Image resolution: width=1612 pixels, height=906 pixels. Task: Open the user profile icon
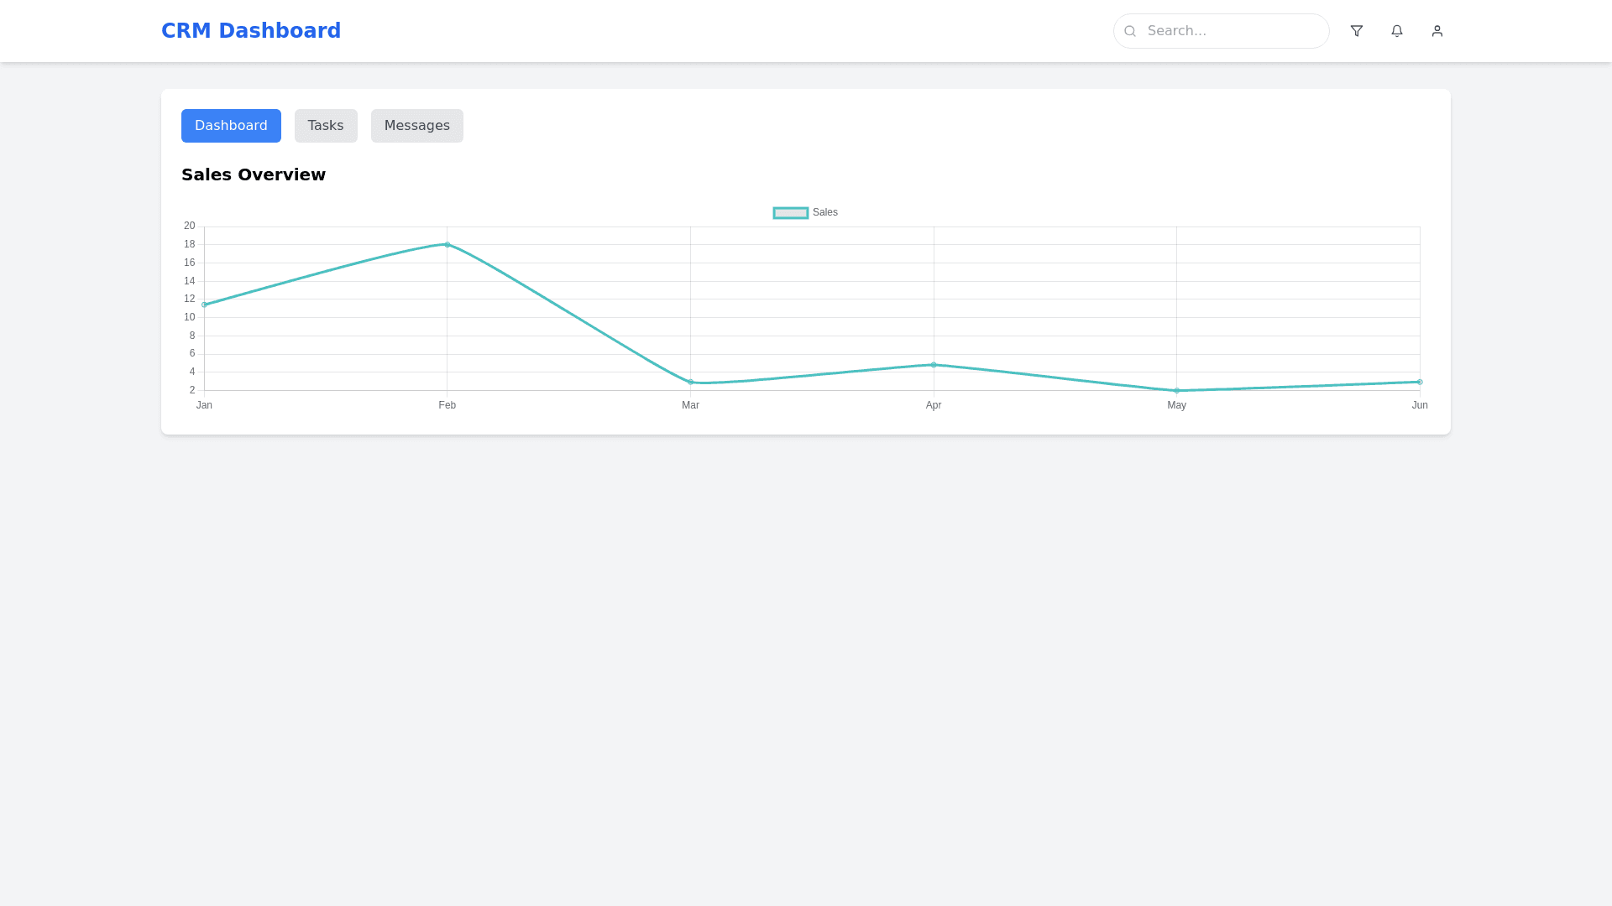click(x=1437, y=31)
